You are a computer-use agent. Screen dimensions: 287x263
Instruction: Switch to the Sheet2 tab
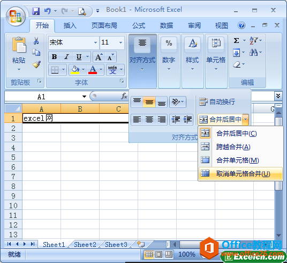[85, 244]
